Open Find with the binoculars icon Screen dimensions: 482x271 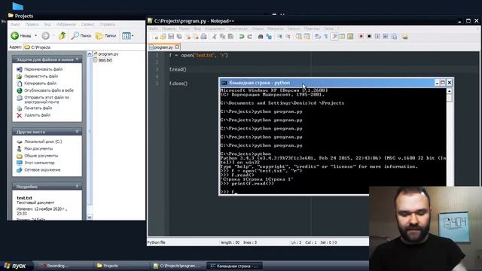(x=261, y=37)
